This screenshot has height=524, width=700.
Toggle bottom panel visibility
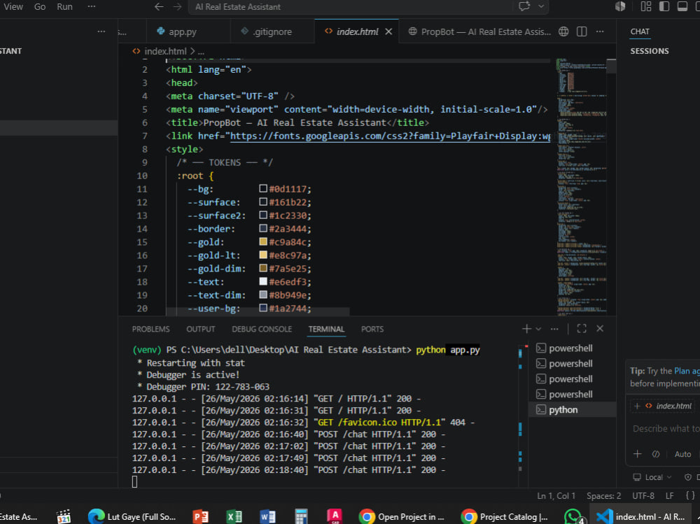(682, 6)
